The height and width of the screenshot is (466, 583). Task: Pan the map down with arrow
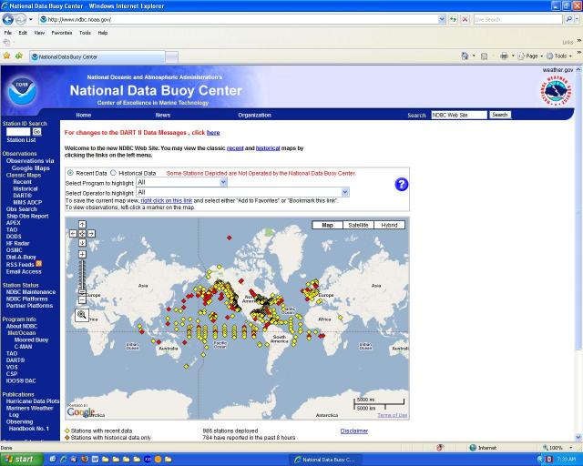tap(82, 243)
